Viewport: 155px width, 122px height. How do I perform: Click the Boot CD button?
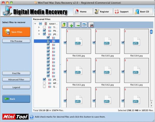point(143,11)
